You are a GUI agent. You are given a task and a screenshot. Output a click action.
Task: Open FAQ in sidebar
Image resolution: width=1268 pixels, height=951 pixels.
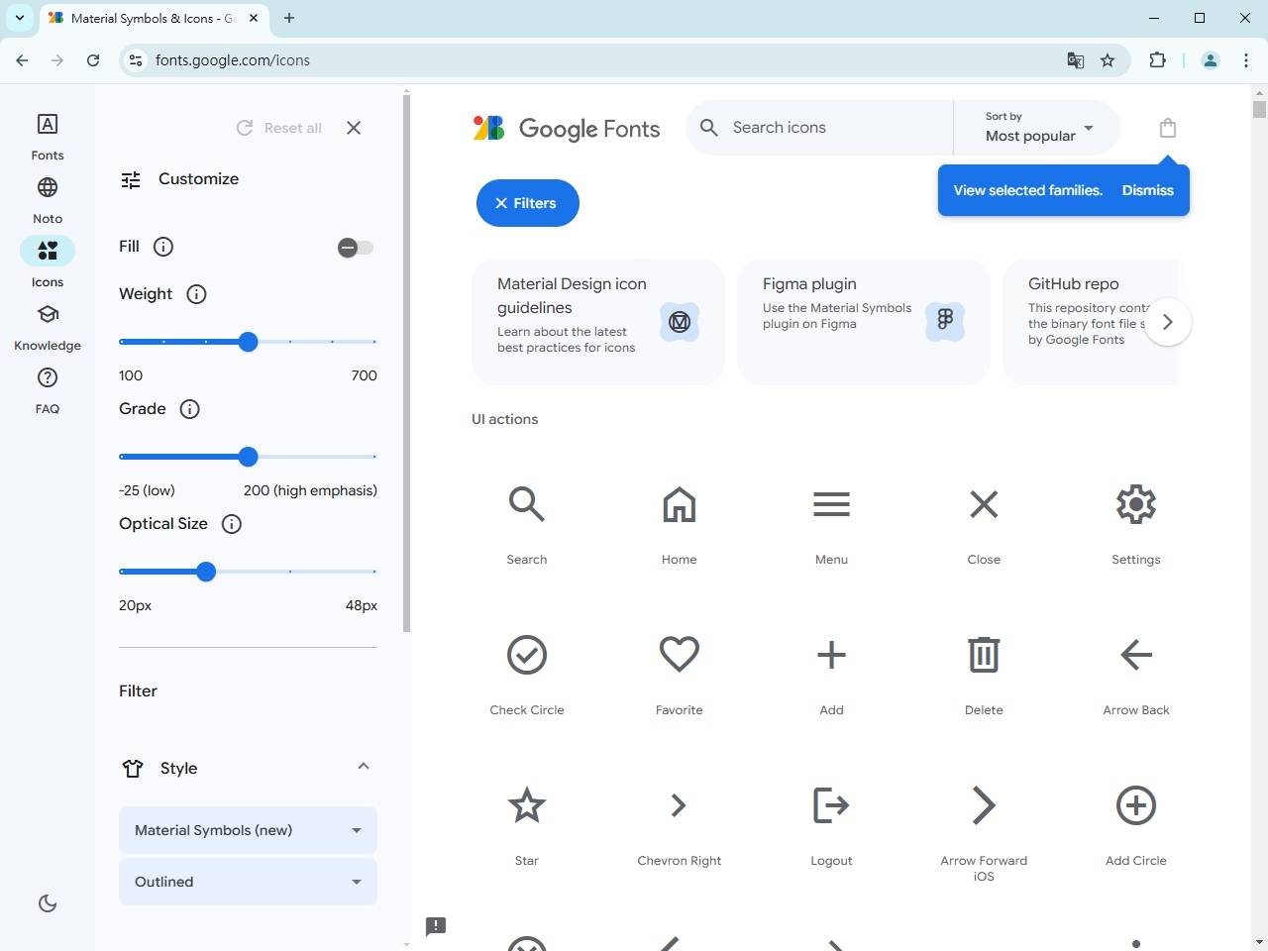pos(48,390)
